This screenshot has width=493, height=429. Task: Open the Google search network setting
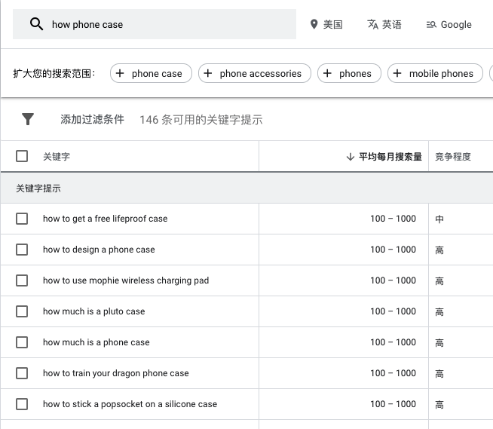coord(449,25)
